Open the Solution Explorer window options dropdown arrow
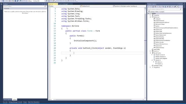This screenshot has height=104, width=186. 178,4
